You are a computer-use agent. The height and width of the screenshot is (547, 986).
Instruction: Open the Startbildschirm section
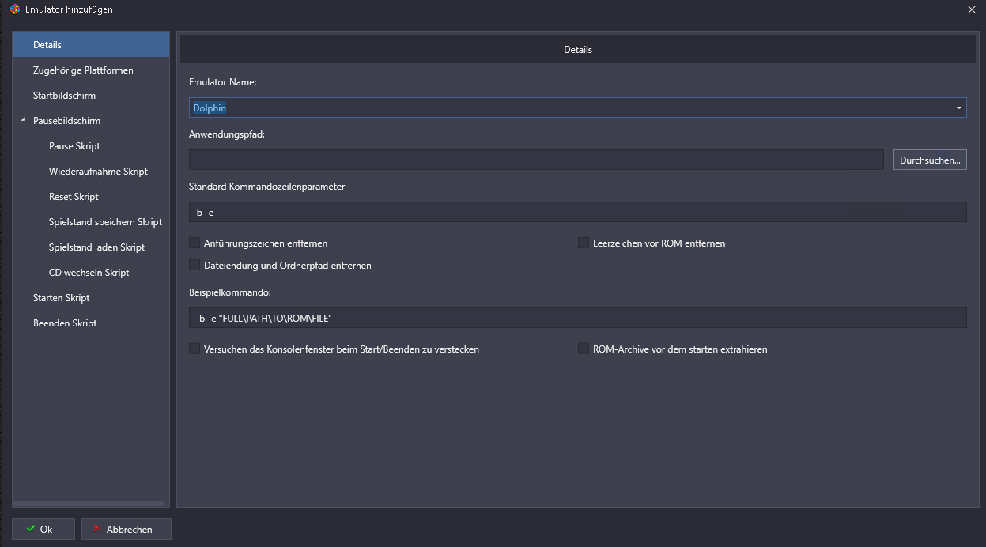(64, 96)
